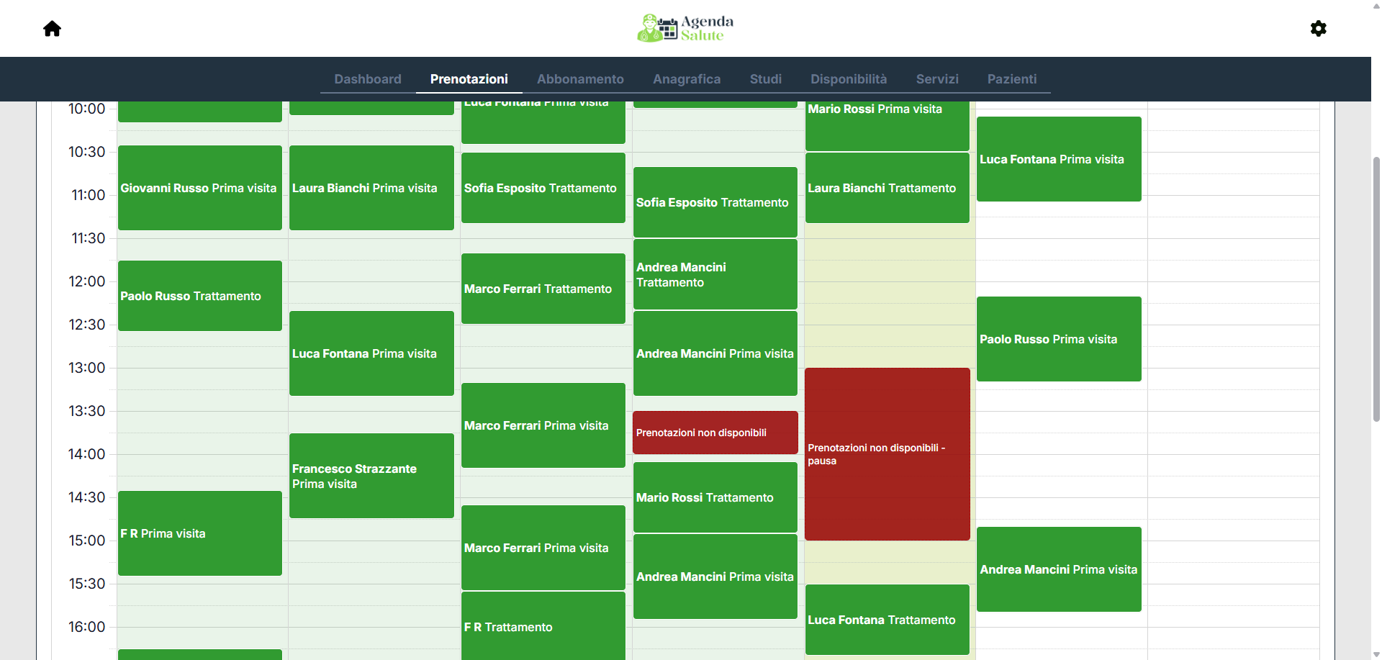Select the Prenotazioni tab
Viewport: 1382px width, 660px height.
pyautogui.click(x=469, y=79)
